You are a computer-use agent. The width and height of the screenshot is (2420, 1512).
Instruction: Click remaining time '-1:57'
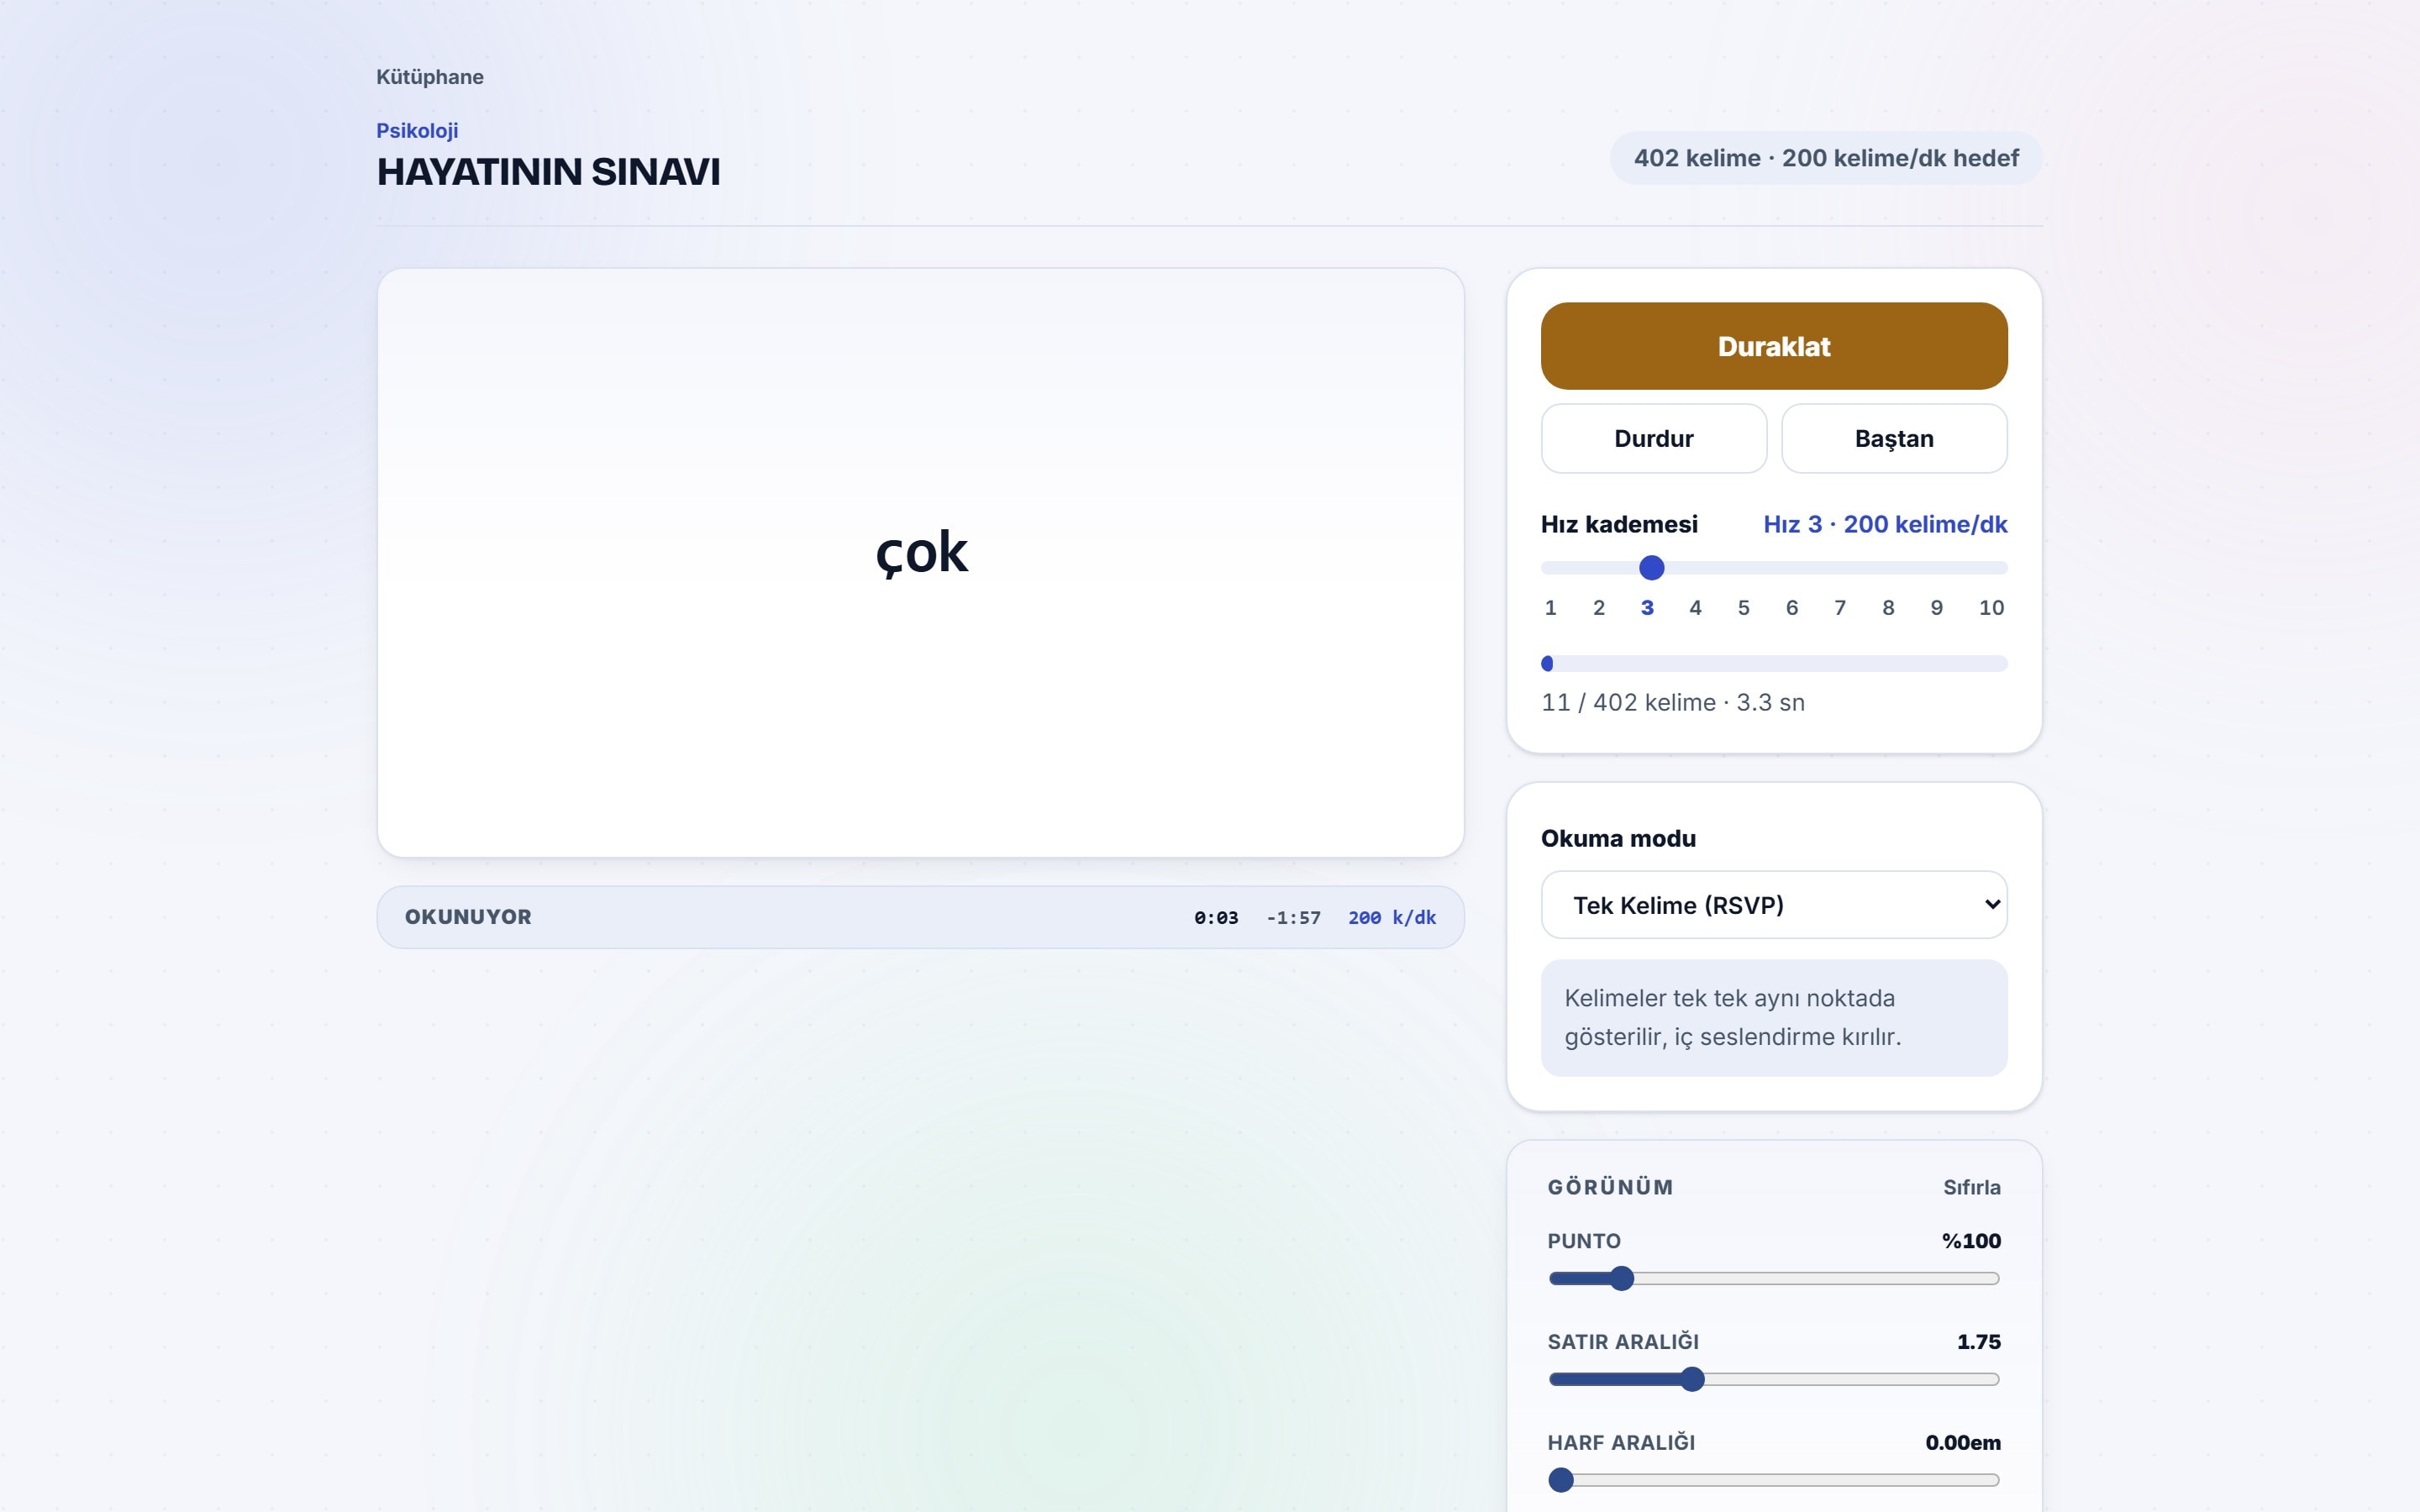(1293, 918)
